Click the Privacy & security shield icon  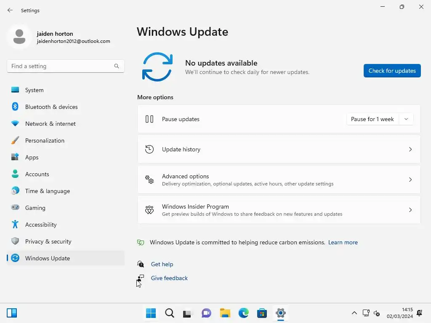pyautogui.click(x=15, y=241)
